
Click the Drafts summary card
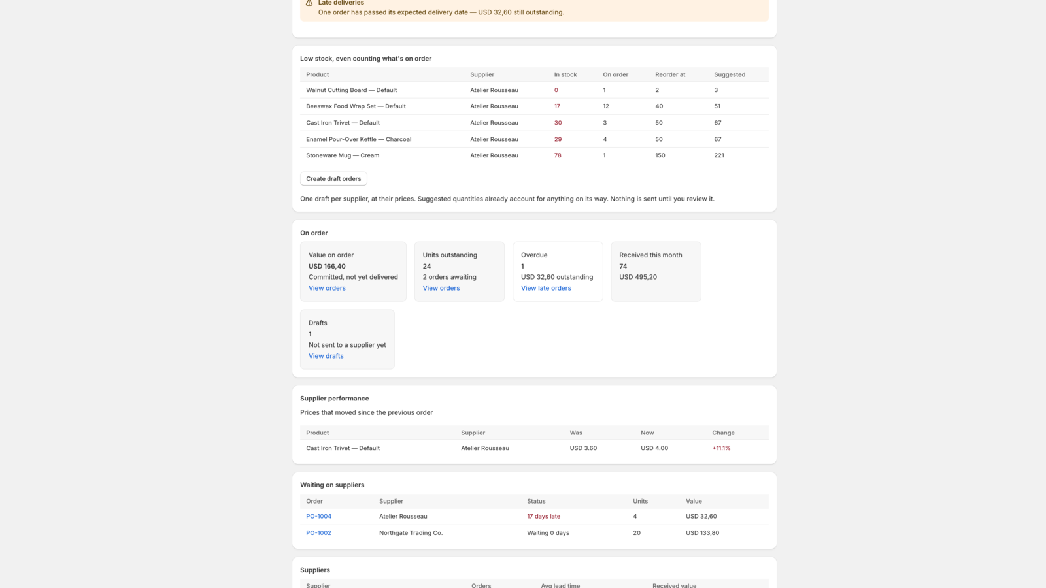click(x=347, y=339)
